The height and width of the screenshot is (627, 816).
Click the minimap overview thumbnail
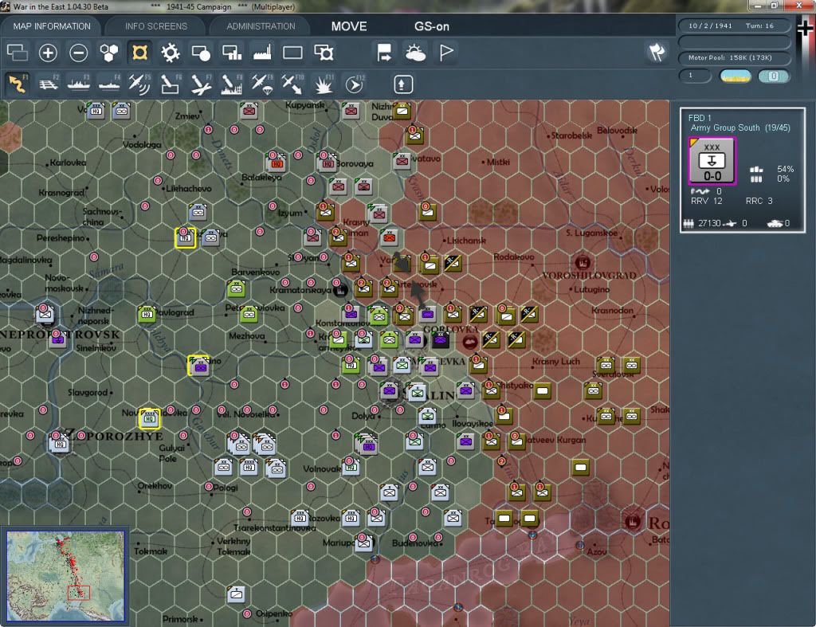coord(65,576)
